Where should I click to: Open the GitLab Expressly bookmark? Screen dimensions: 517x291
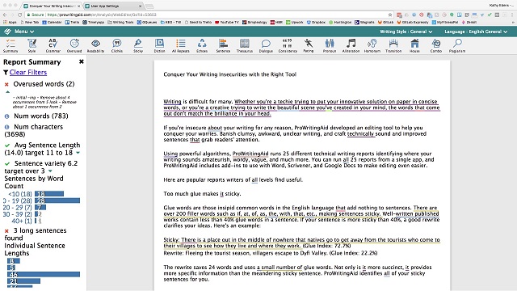413,23
